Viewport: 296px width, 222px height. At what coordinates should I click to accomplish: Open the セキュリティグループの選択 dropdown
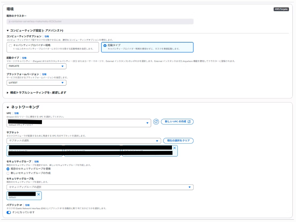(x=100, y=187)
